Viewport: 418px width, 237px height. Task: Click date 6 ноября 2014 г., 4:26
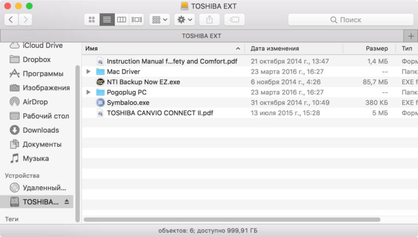(x=285, y=82)
